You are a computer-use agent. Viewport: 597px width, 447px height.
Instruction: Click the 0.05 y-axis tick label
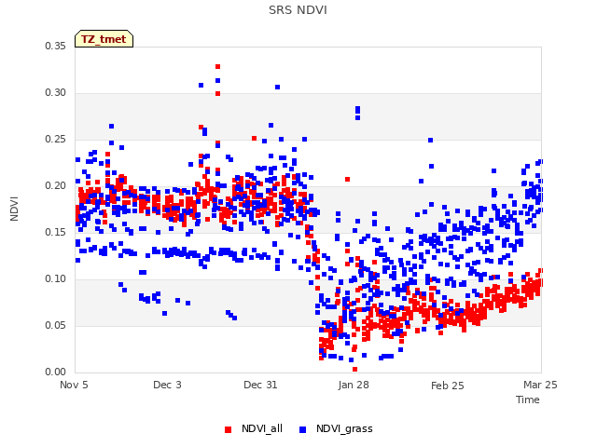pyautogui.click(x=55, y=325)
